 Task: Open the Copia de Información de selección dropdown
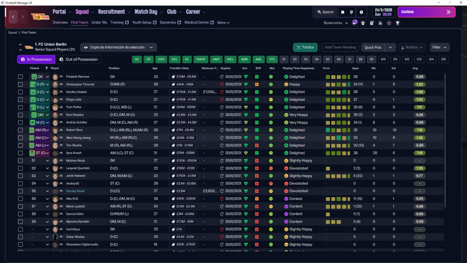coord(119,47)
